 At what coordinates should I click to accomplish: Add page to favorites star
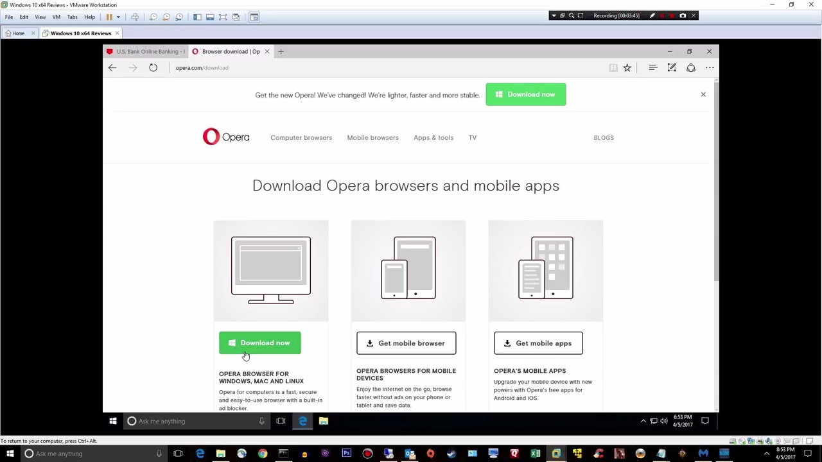click(627, 67)
